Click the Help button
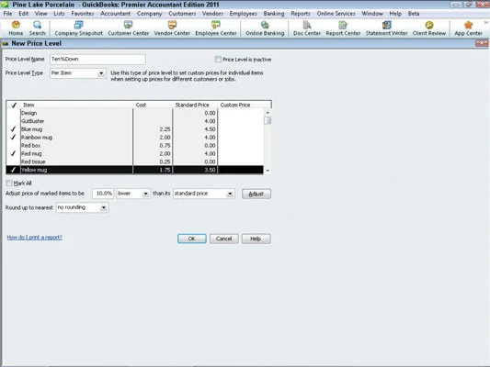The image size is (490, 367). tap(256, 239)
